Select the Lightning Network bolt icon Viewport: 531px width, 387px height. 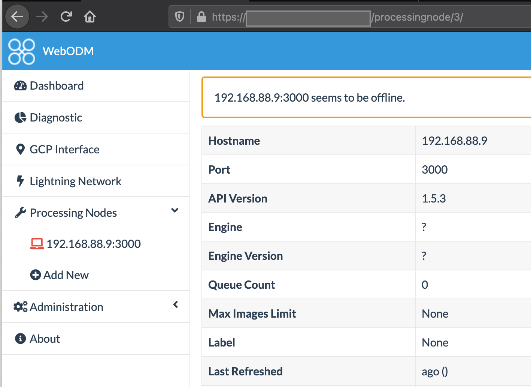[x=20, y=181]
